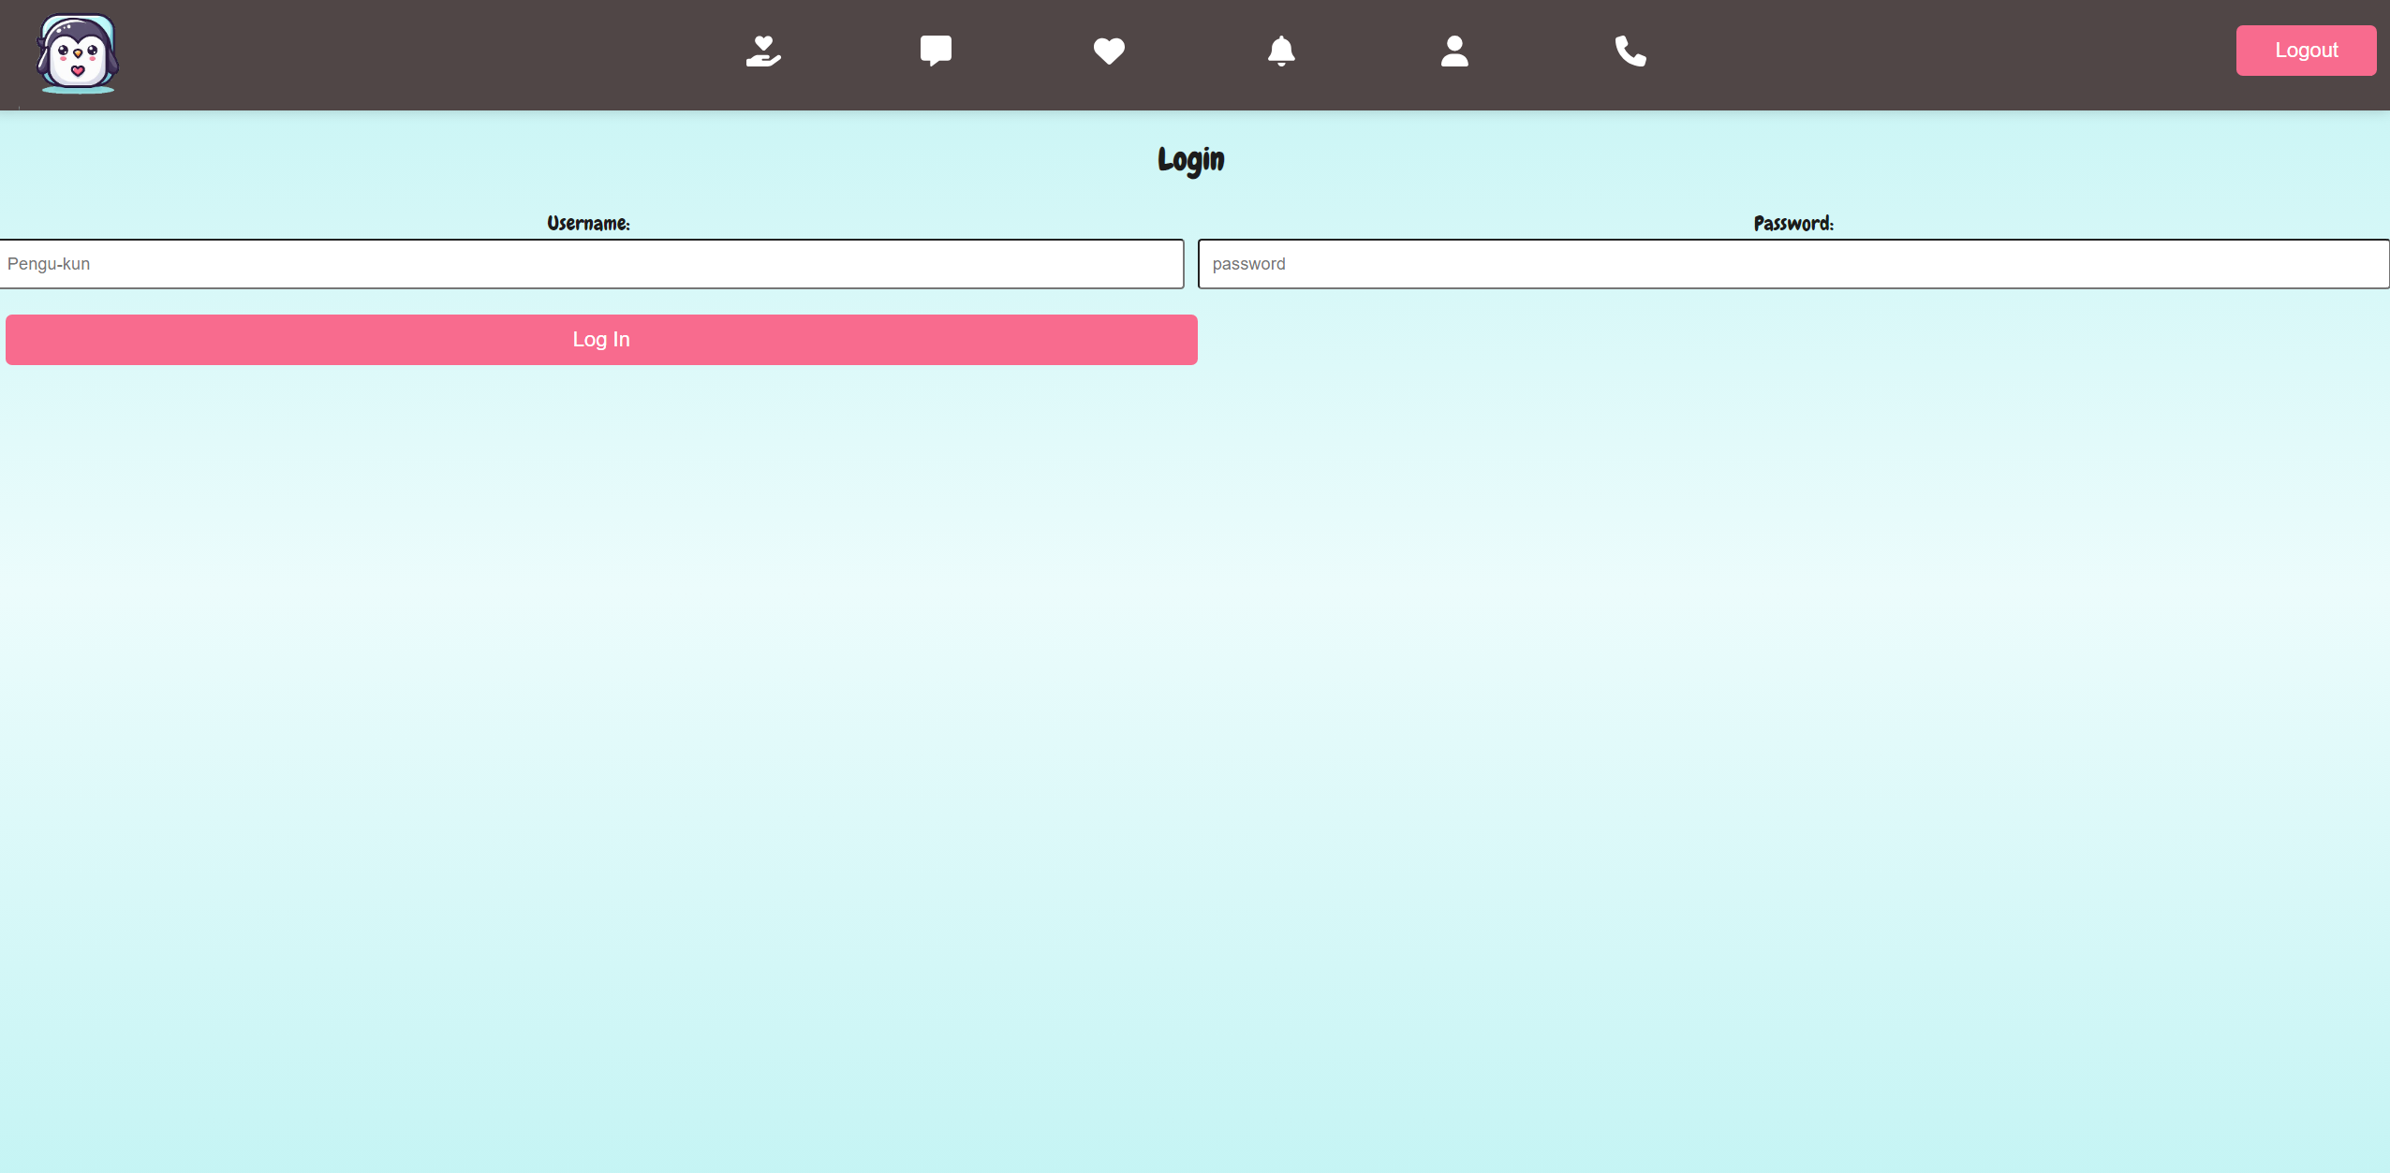Click the empty page background below form
This screenshot has width=2390, height=1173.
1195,749
